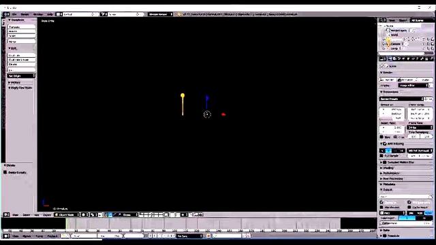Click the Render image button
This screenshot has width=436, height=245.
click(x=388, y=80)
